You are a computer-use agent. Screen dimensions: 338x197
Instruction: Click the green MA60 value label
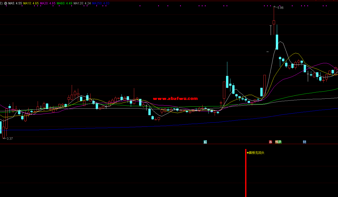pos(65,3)
